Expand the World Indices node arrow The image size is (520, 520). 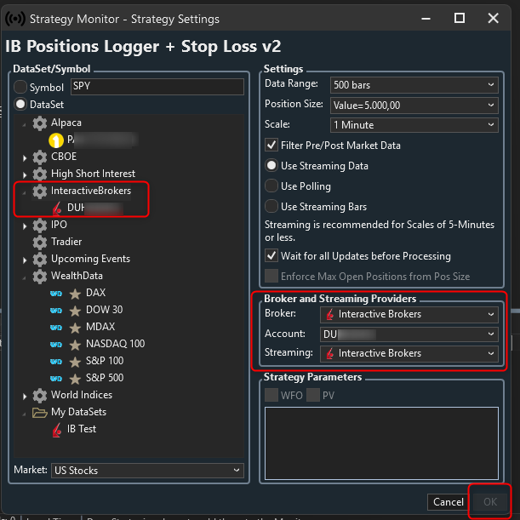click(25, 397)
